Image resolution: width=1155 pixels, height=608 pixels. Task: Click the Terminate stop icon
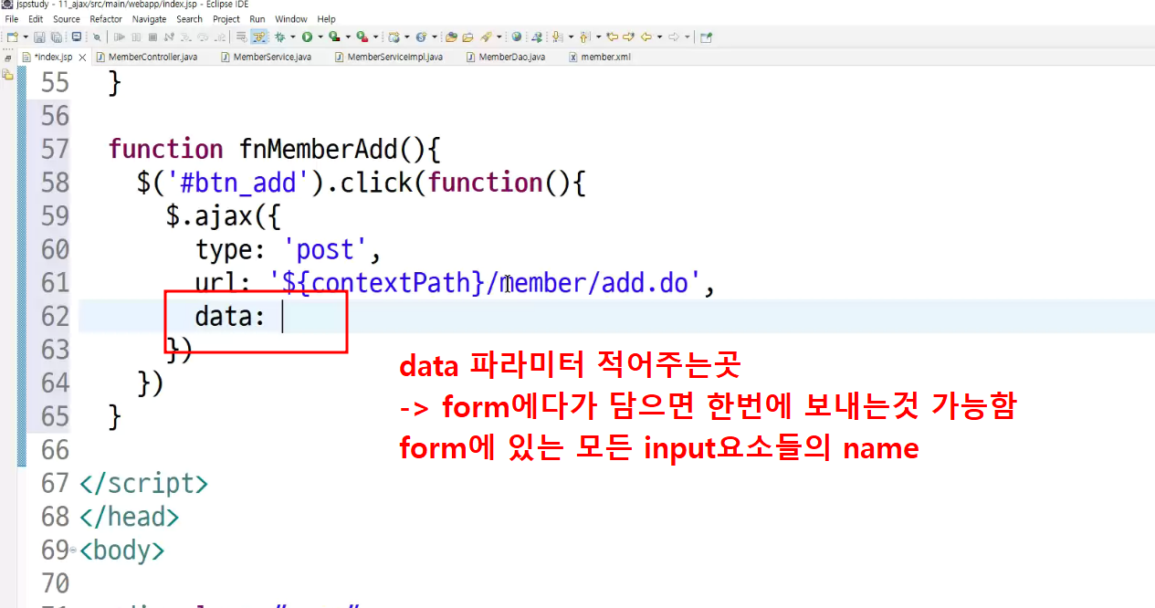[x=152, y=37]
